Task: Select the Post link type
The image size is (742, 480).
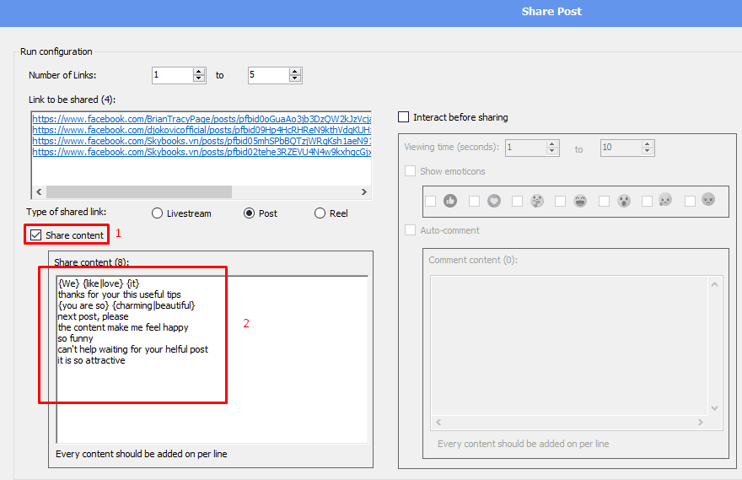Action: pos(249,213)
